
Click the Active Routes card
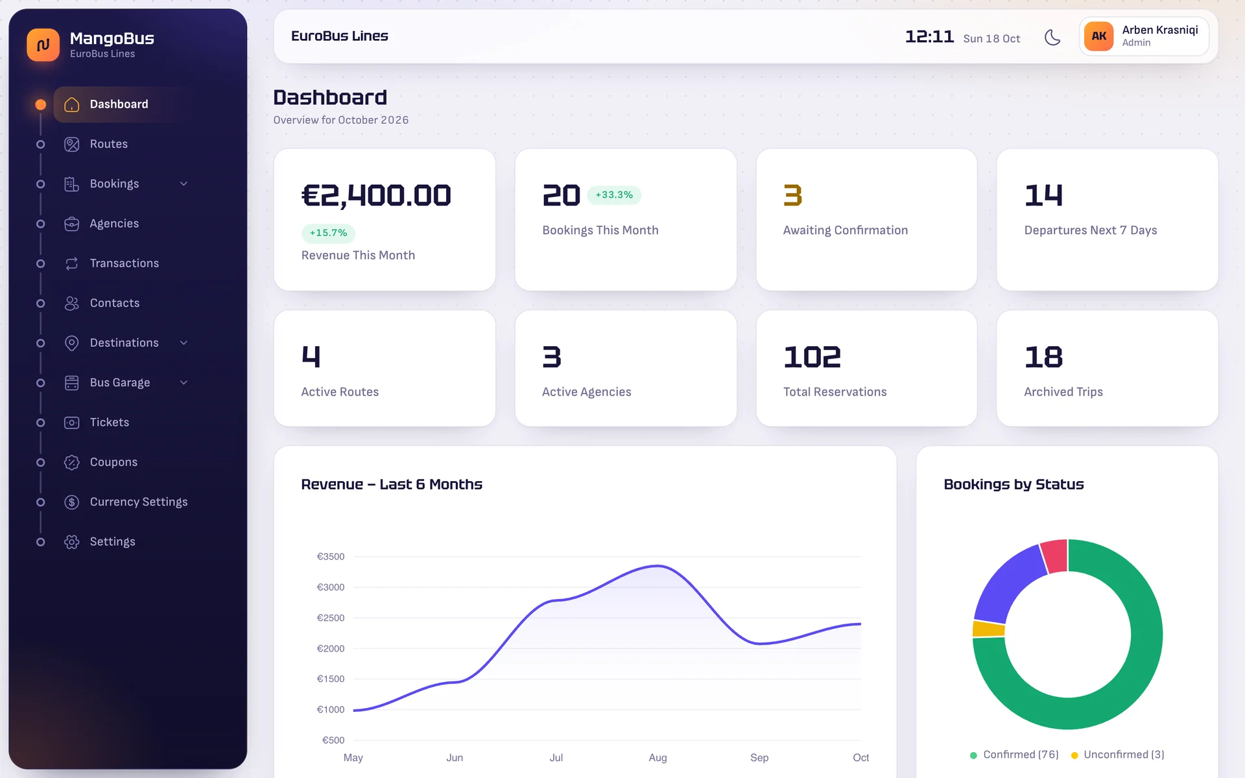coord(385,368)
